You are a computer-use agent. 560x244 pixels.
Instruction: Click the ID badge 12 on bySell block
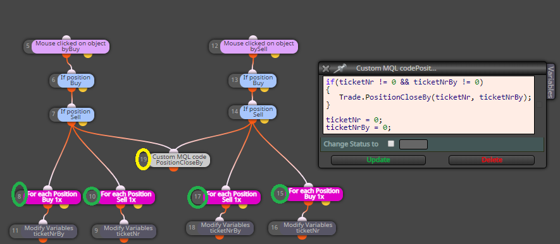[215, 47]
